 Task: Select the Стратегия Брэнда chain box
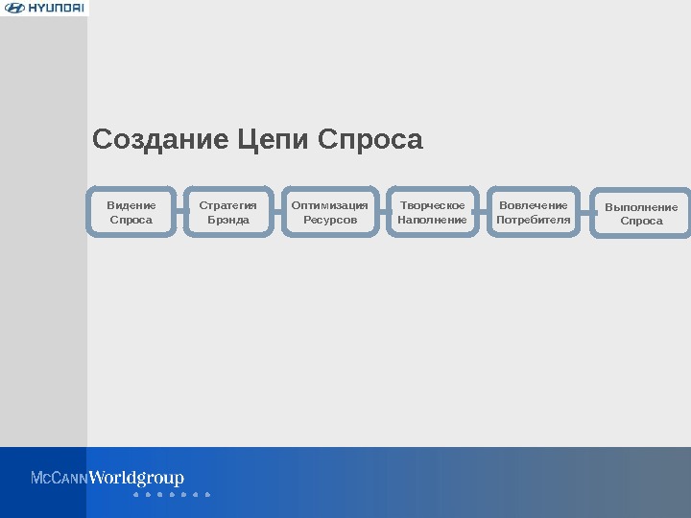228,212
